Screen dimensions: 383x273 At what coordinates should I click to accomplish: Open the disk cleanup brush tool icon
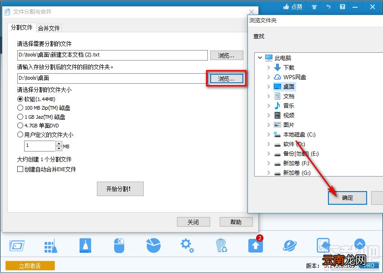(x=85, y=245)
